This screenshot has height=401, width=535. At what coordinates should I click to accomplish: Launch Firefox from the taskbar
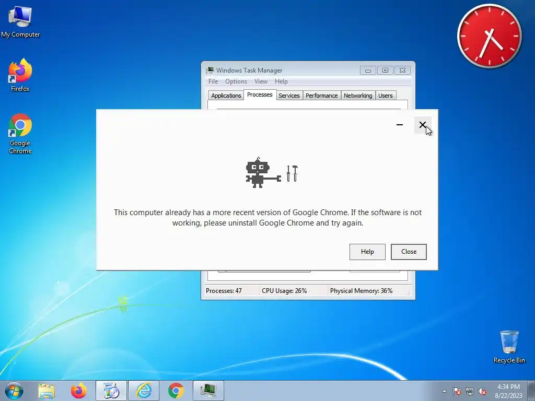[x=79, y=391]
